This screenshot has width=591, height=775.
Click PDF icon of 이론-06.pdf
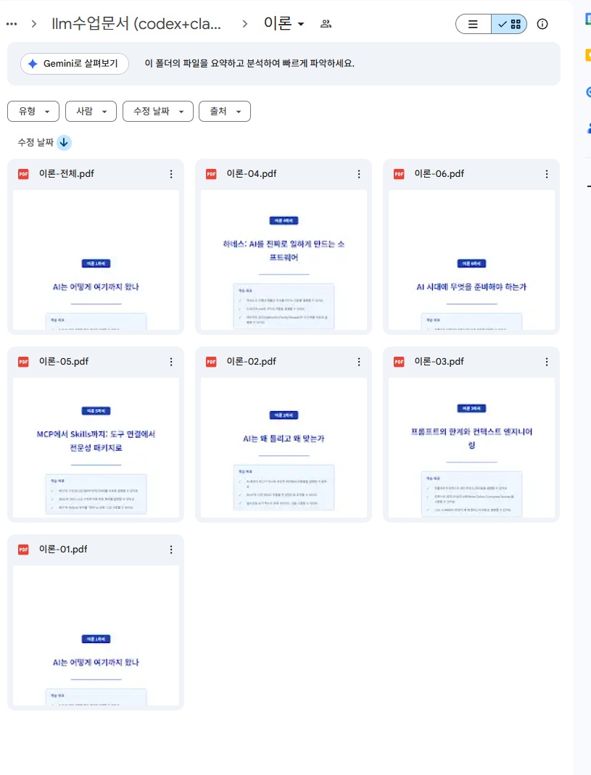(x=399, y=174)
